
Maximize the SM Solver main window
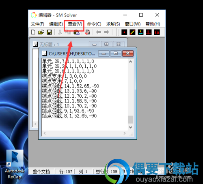tap(141, 15)
